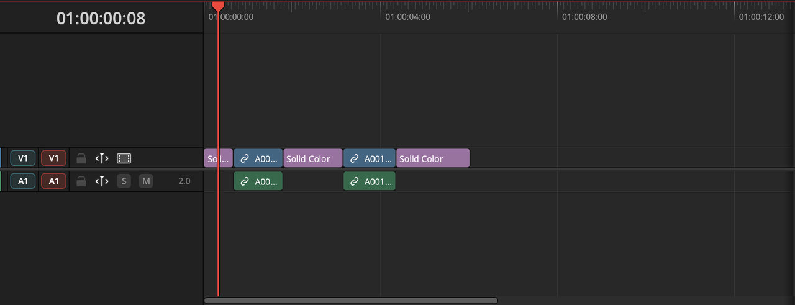Click the timecode display 01:00:00:08

[101, 18]
